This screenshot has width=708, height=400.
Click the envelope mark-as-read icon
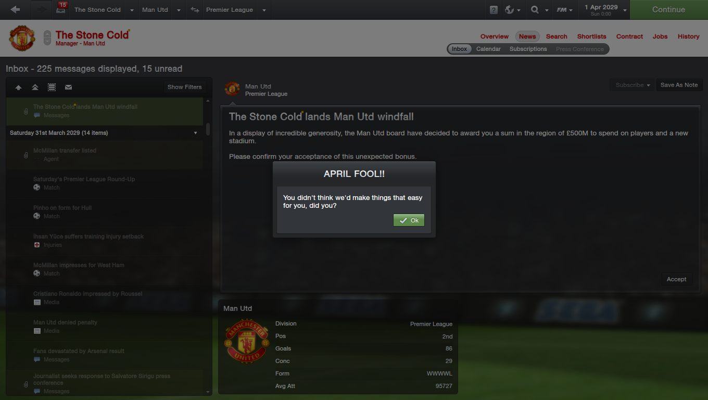pyautogui.click(x=68, y=87)
